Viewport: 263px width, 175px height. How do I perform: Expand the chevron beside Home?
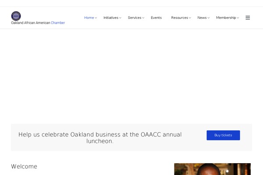[x=96, y=18]
